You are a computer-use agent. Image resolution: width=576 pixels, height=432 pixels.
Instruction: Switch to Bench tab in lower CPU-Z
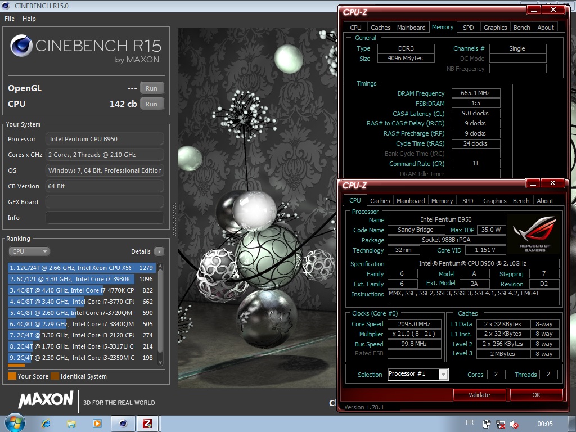pyautogui.click(x=521, y=201)
